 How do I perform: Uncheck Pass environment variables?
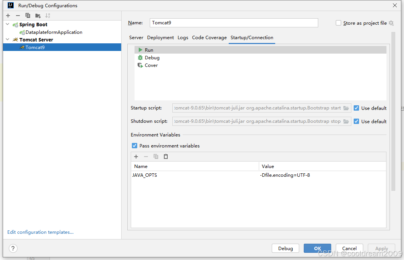(x=135, y=146)
